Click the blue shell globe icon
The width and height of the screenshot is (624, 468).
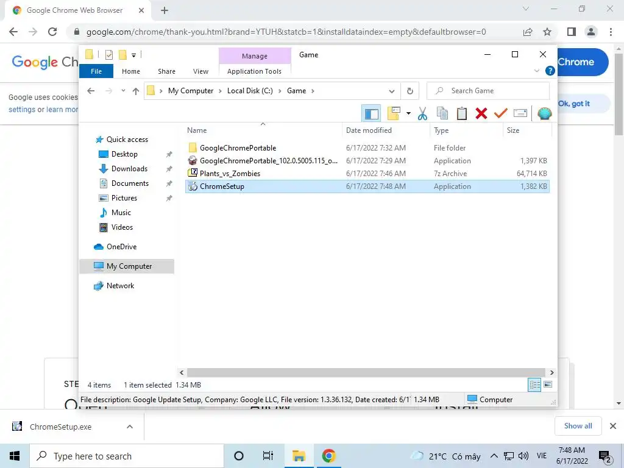click(x=544, y=113)
